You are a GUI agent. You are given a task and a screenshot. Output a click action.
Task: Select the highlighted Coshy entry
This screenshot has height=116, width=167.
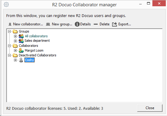[30, 60]
